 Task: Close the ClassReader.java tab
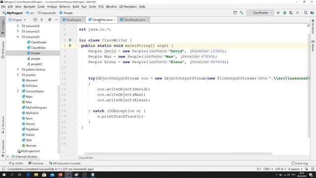(147, 20)
